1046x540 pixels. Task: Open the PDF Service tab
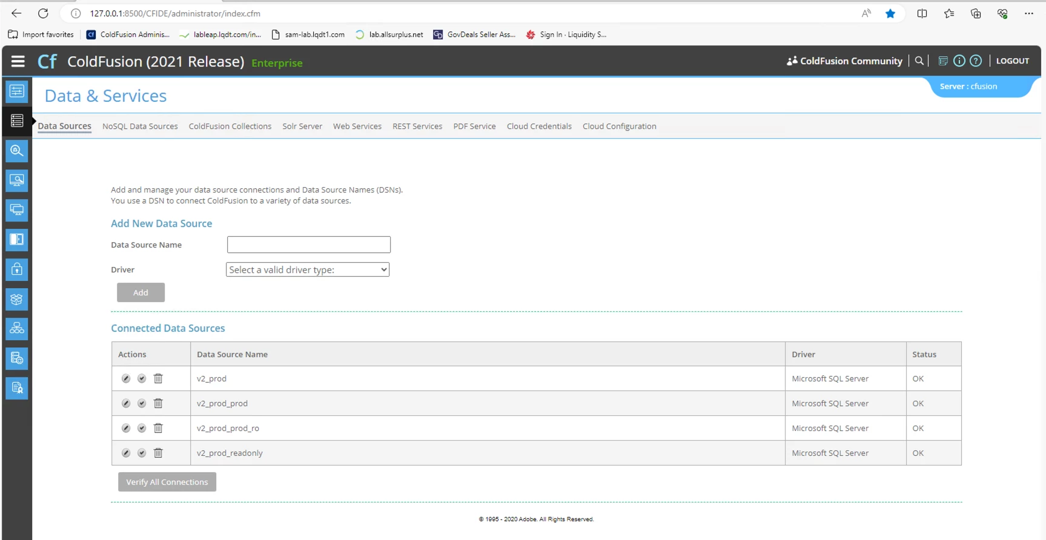[x=475, y=126]
